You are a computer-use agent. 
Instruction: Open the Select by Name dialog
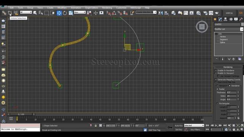tap(41, 13)
